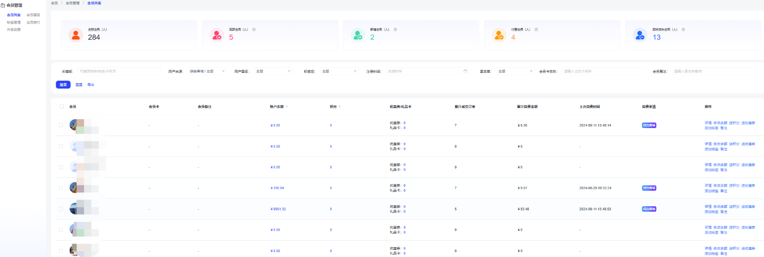Click the 即将流失会员 blue user icon
The height and width of the screenshot is (257, 764).
click(x=640, y=35)
